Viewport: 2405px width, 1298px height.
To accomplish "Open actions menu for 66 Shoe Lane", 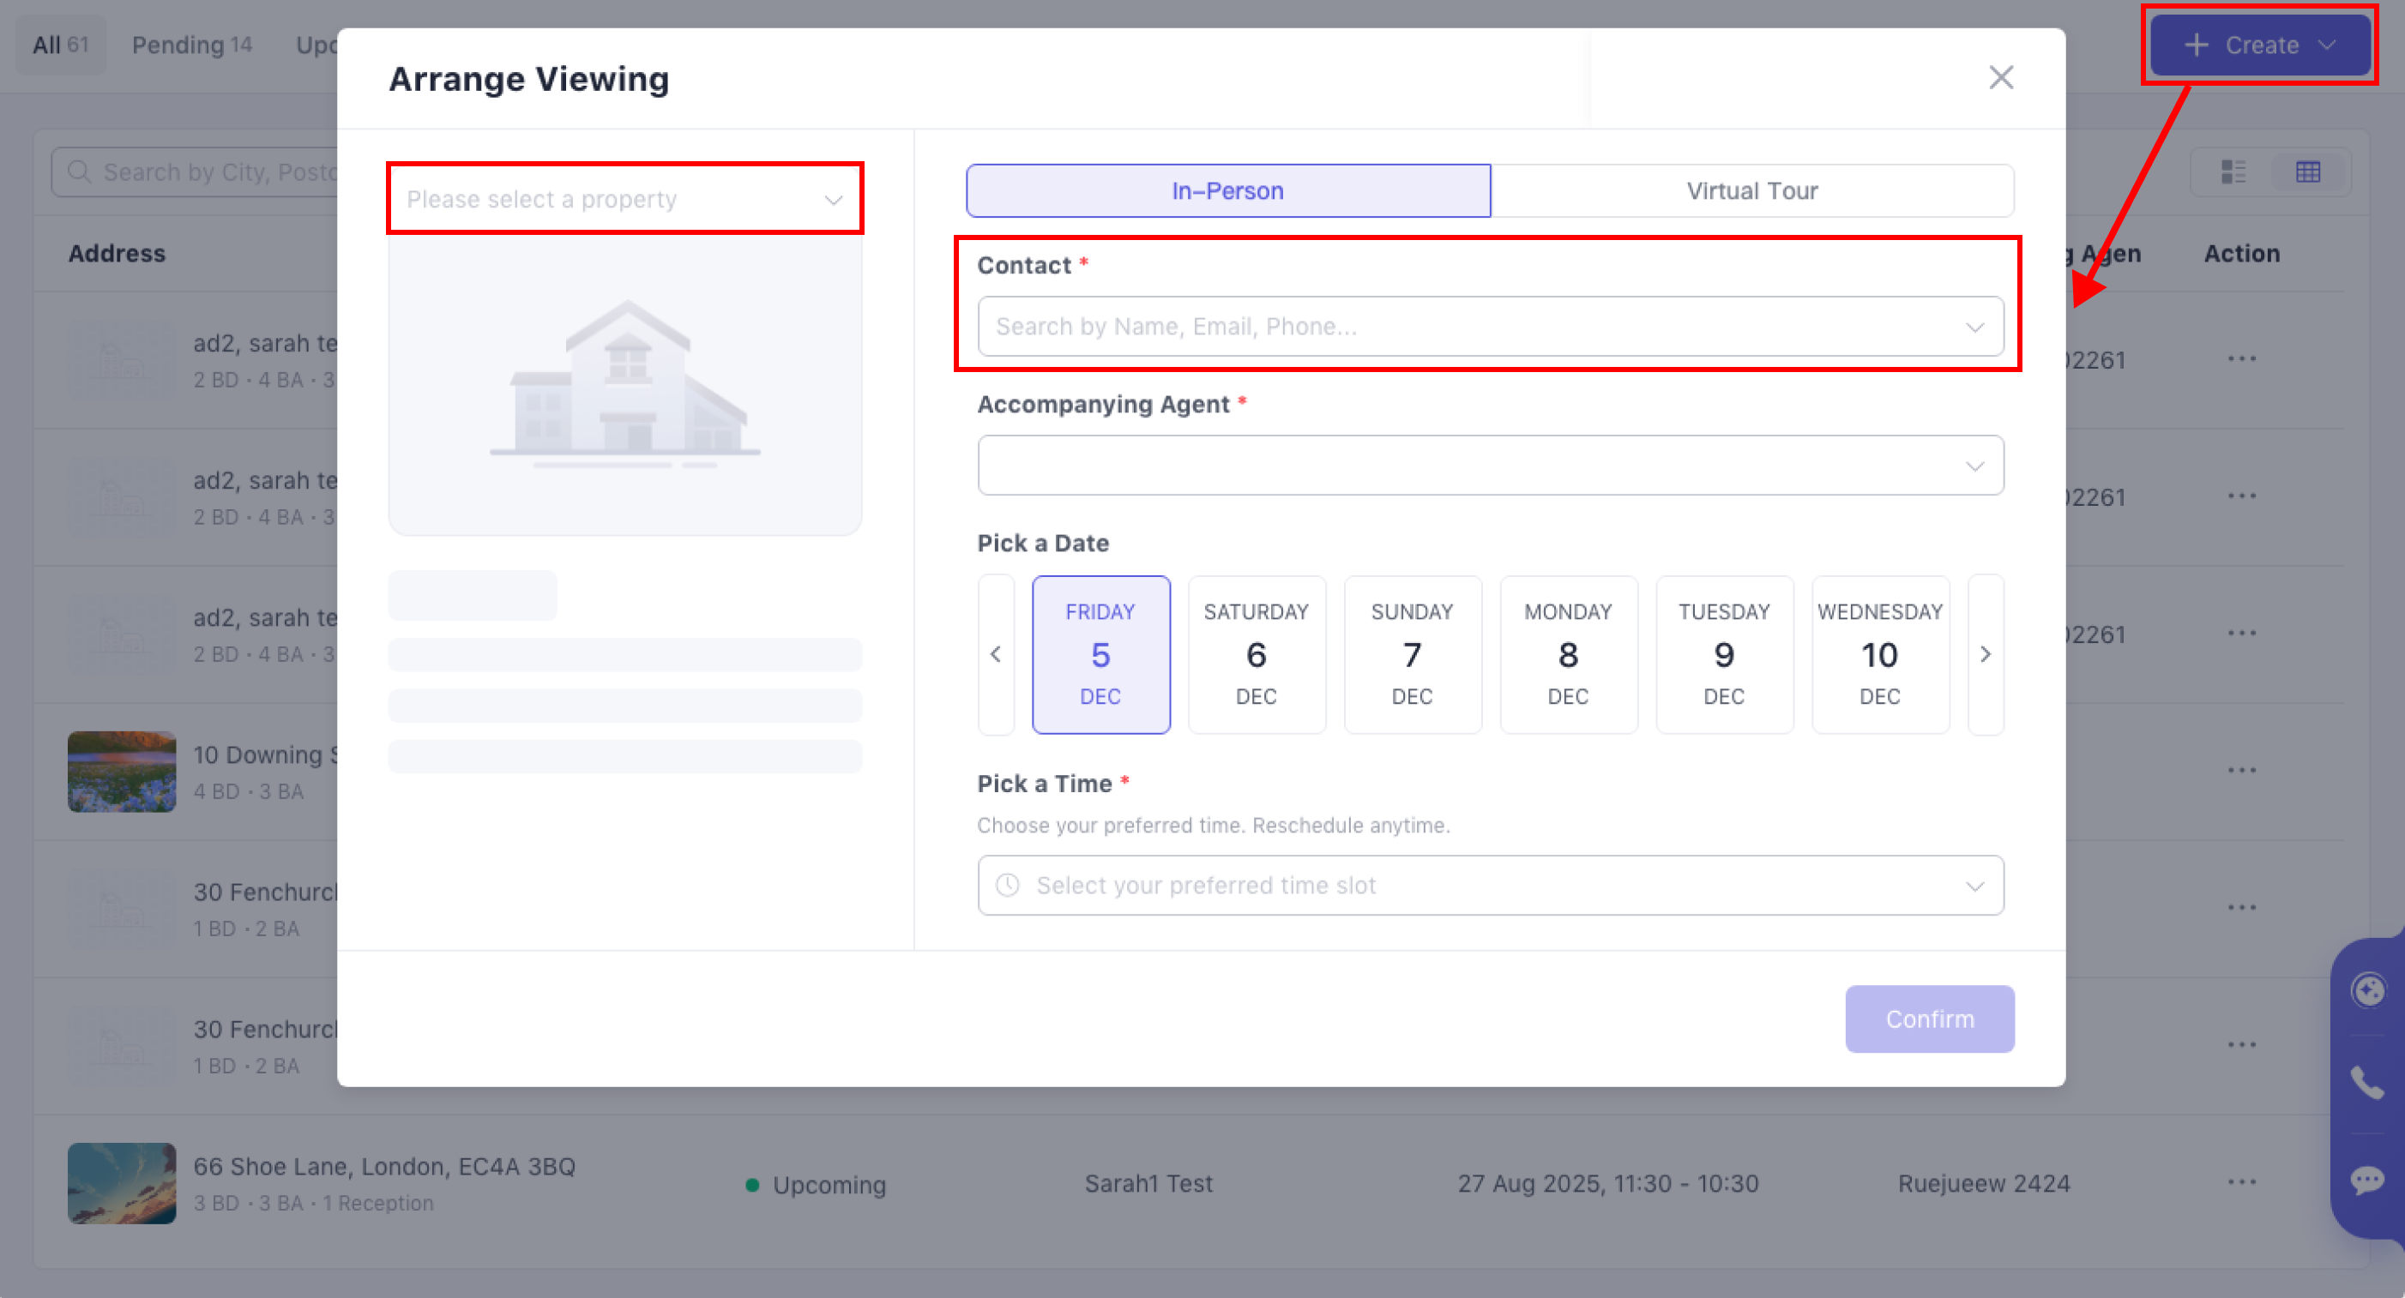I will [2240, 1182].
